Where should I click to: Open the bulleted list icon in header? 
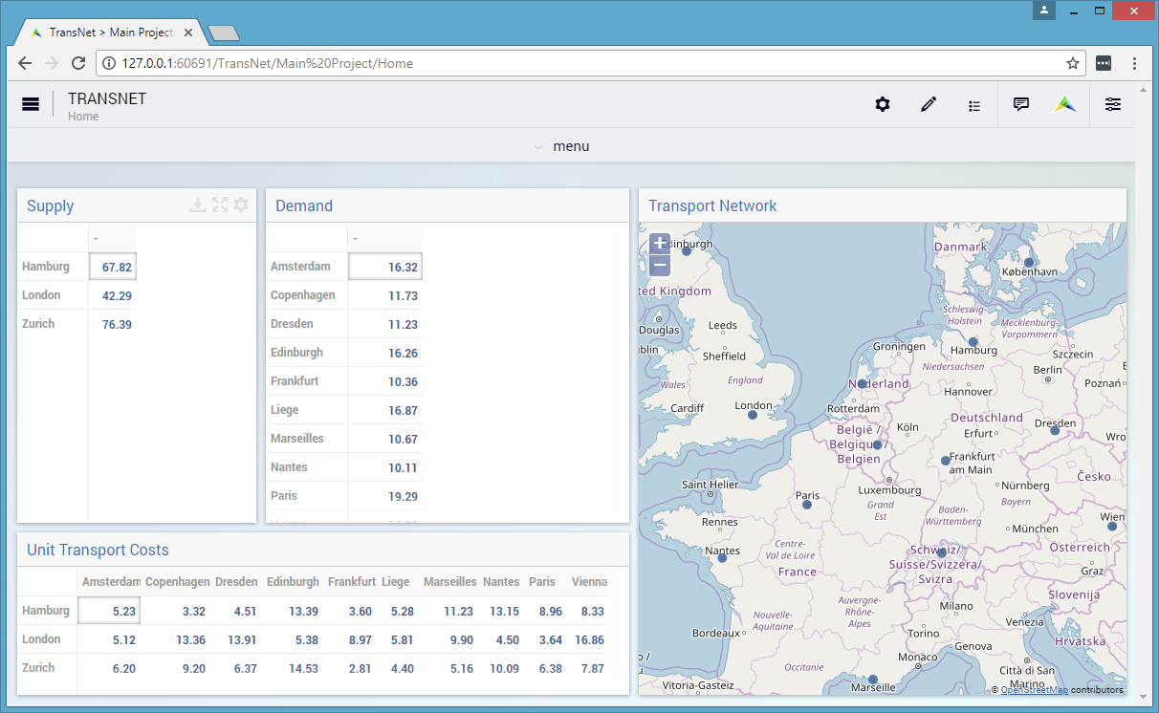pyautogui.click(x=974, y=105)
